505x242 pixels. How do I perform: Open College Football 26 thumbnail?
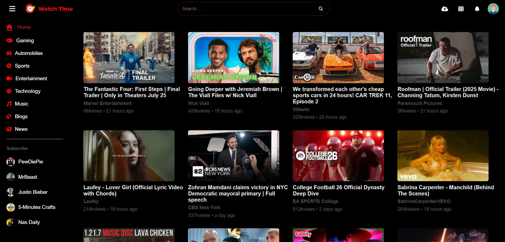(338, 156)
